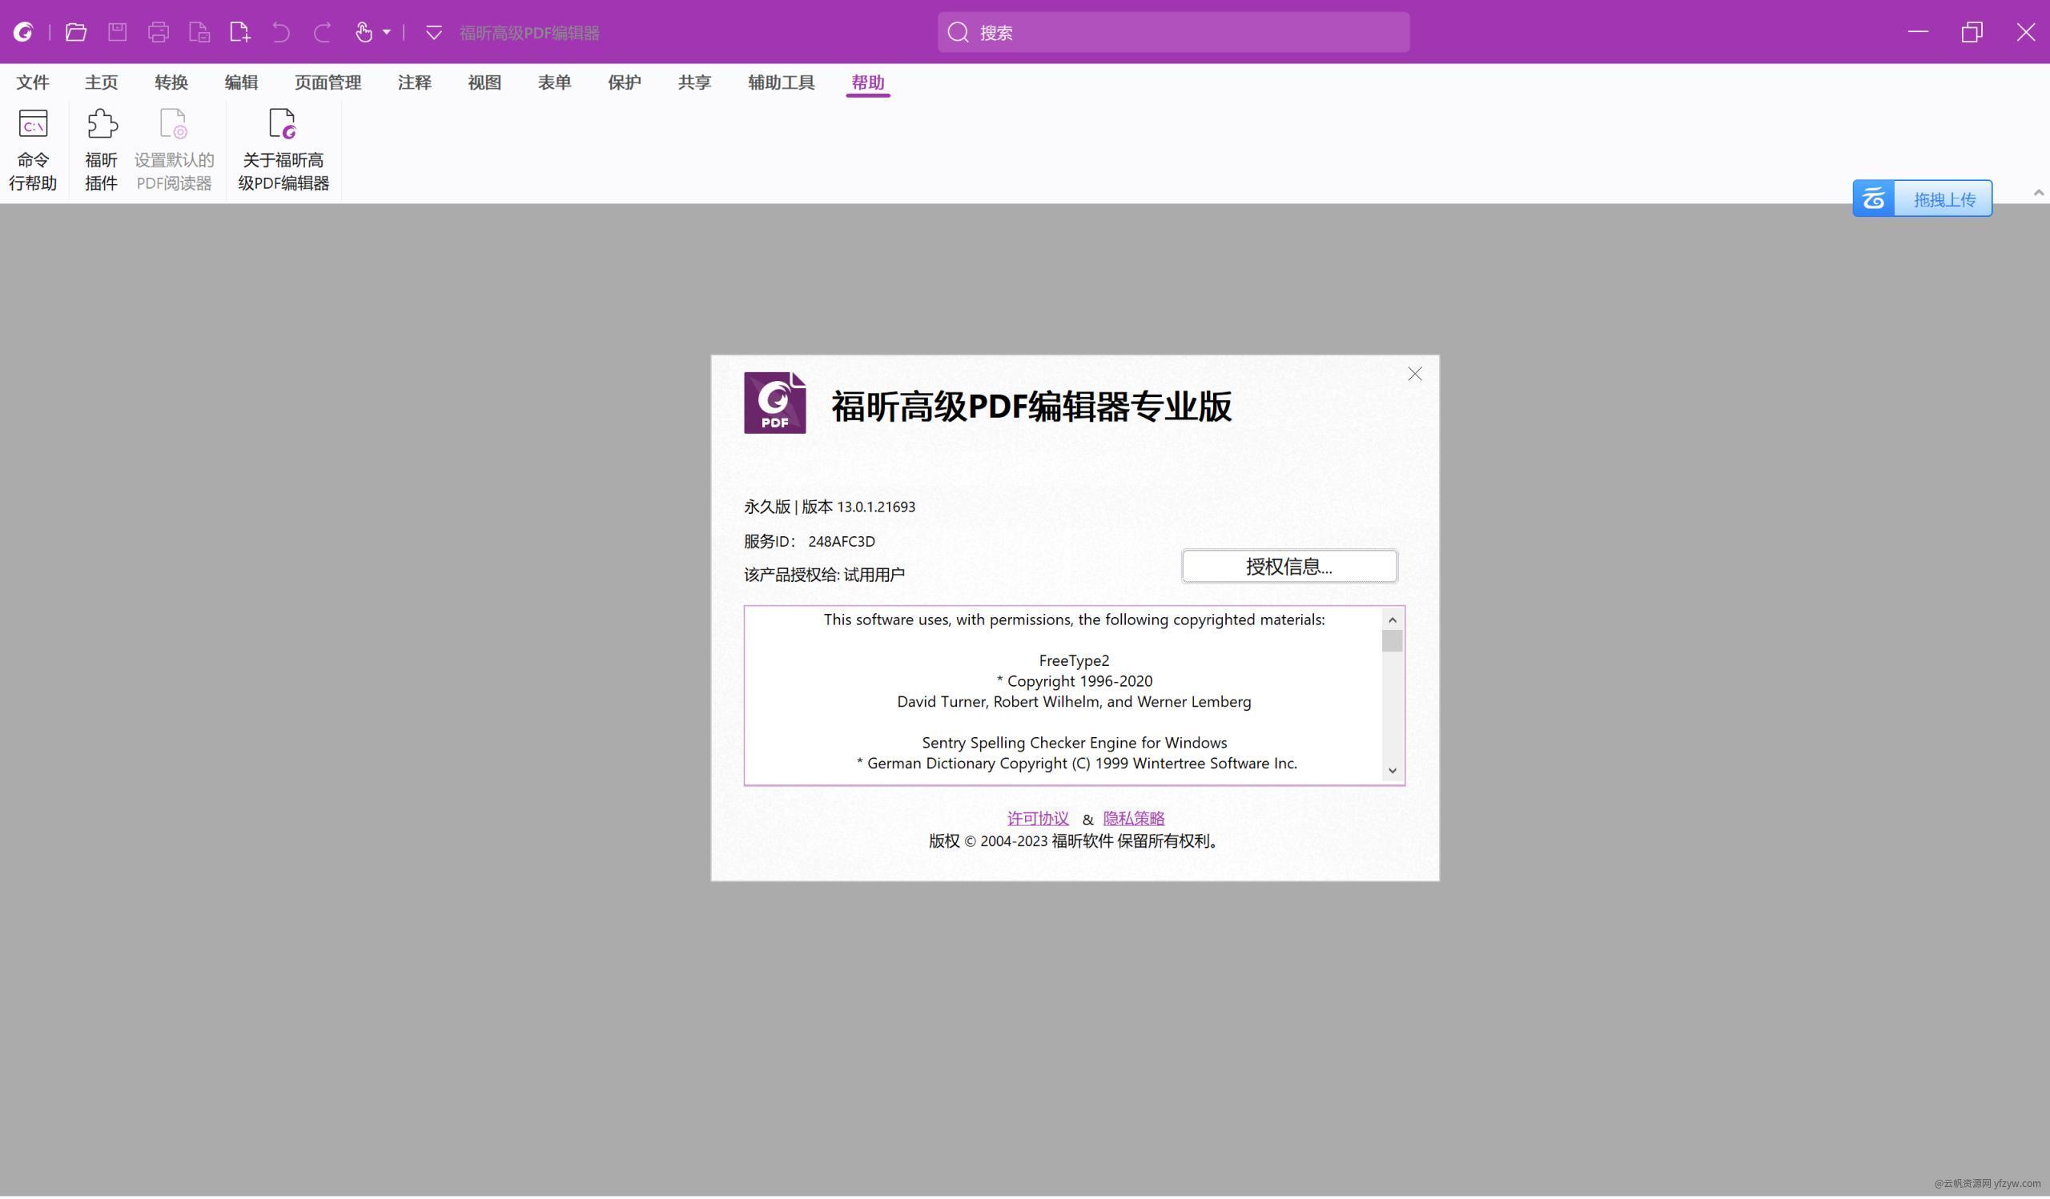Switch to the 表单 tab
Screen dimensions: 2050x1199
click(x=554, y=82)
